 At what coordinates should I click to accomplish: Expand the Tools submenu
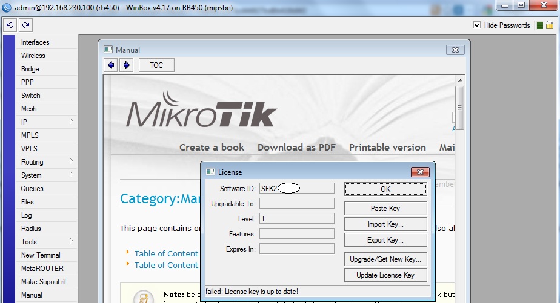coord(71,241)
